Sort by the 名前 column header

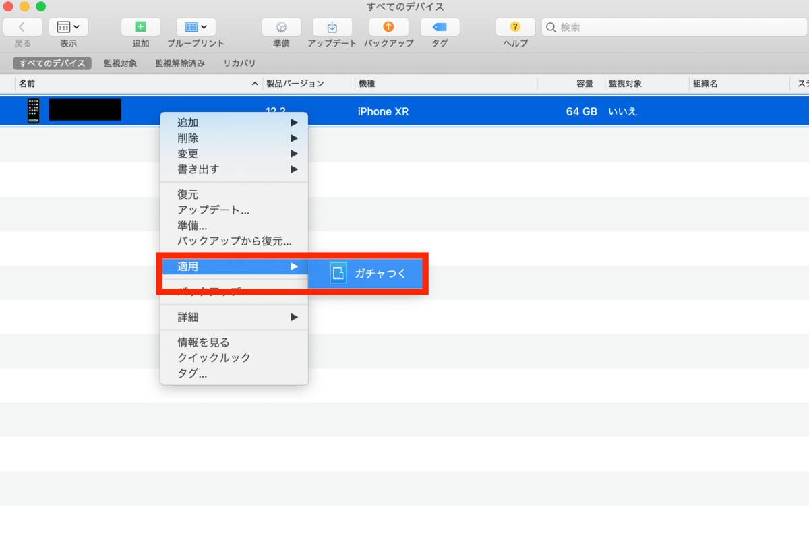click(x=138, y=84)
